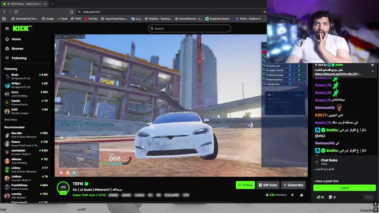Click the Gift Subs button

tap(268, 185)
